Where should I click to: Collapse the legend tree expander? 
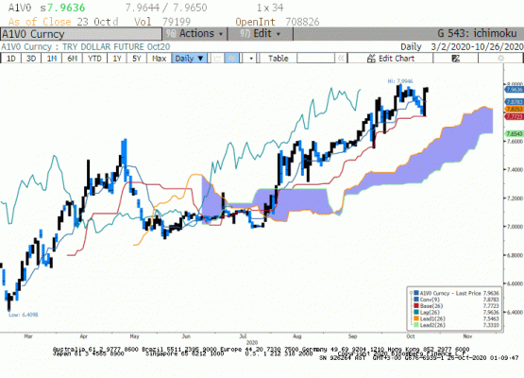tap(411, 293)
